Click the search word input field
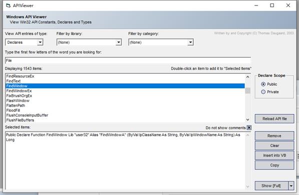The width and height of the screenshot is (299, 195). pyautogui.click(x=128, y=60)
